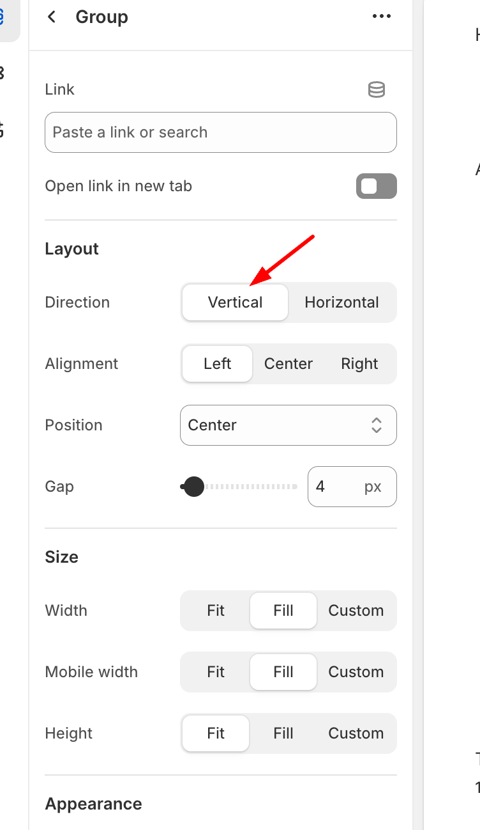Click the back arrow next to Group

(52, 17)
